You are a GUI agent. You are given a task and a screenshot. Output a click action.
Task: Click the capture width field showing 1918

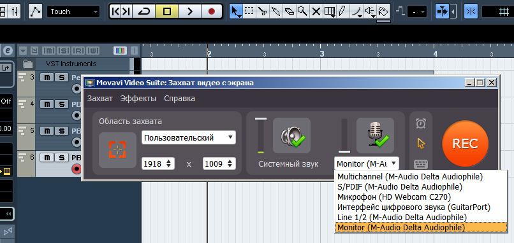[158, 163]
